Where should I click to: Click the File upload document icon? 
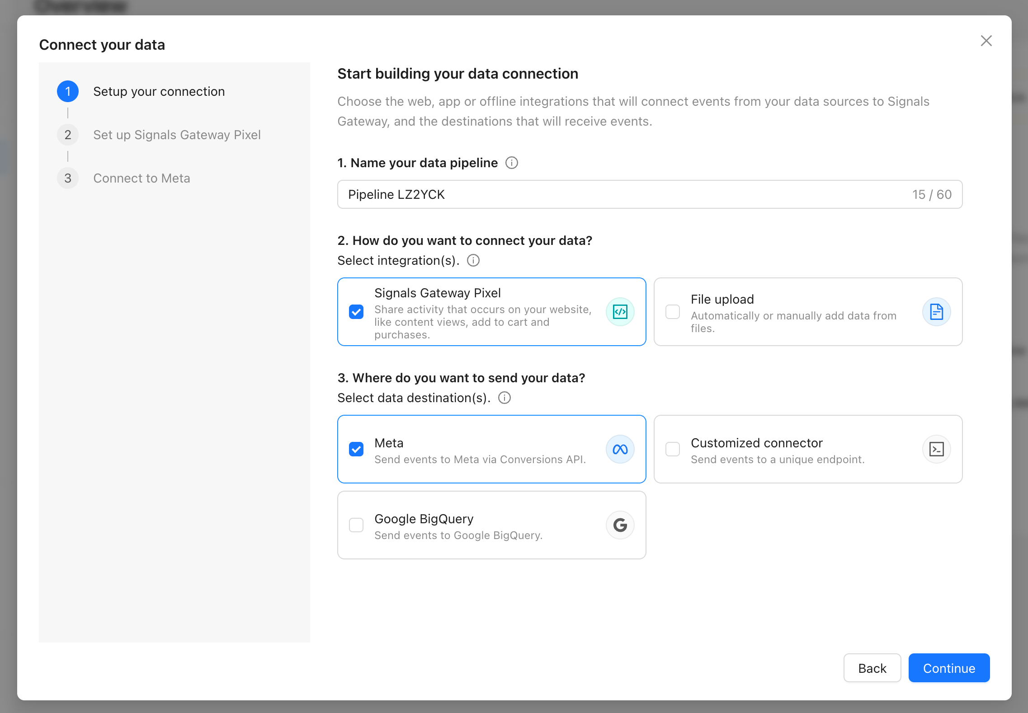coord(937,312)
